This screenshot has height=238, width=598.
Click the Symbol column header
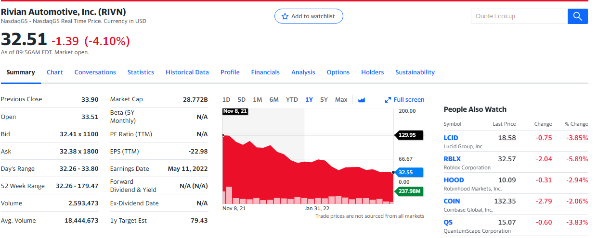(x=452, y=124)
